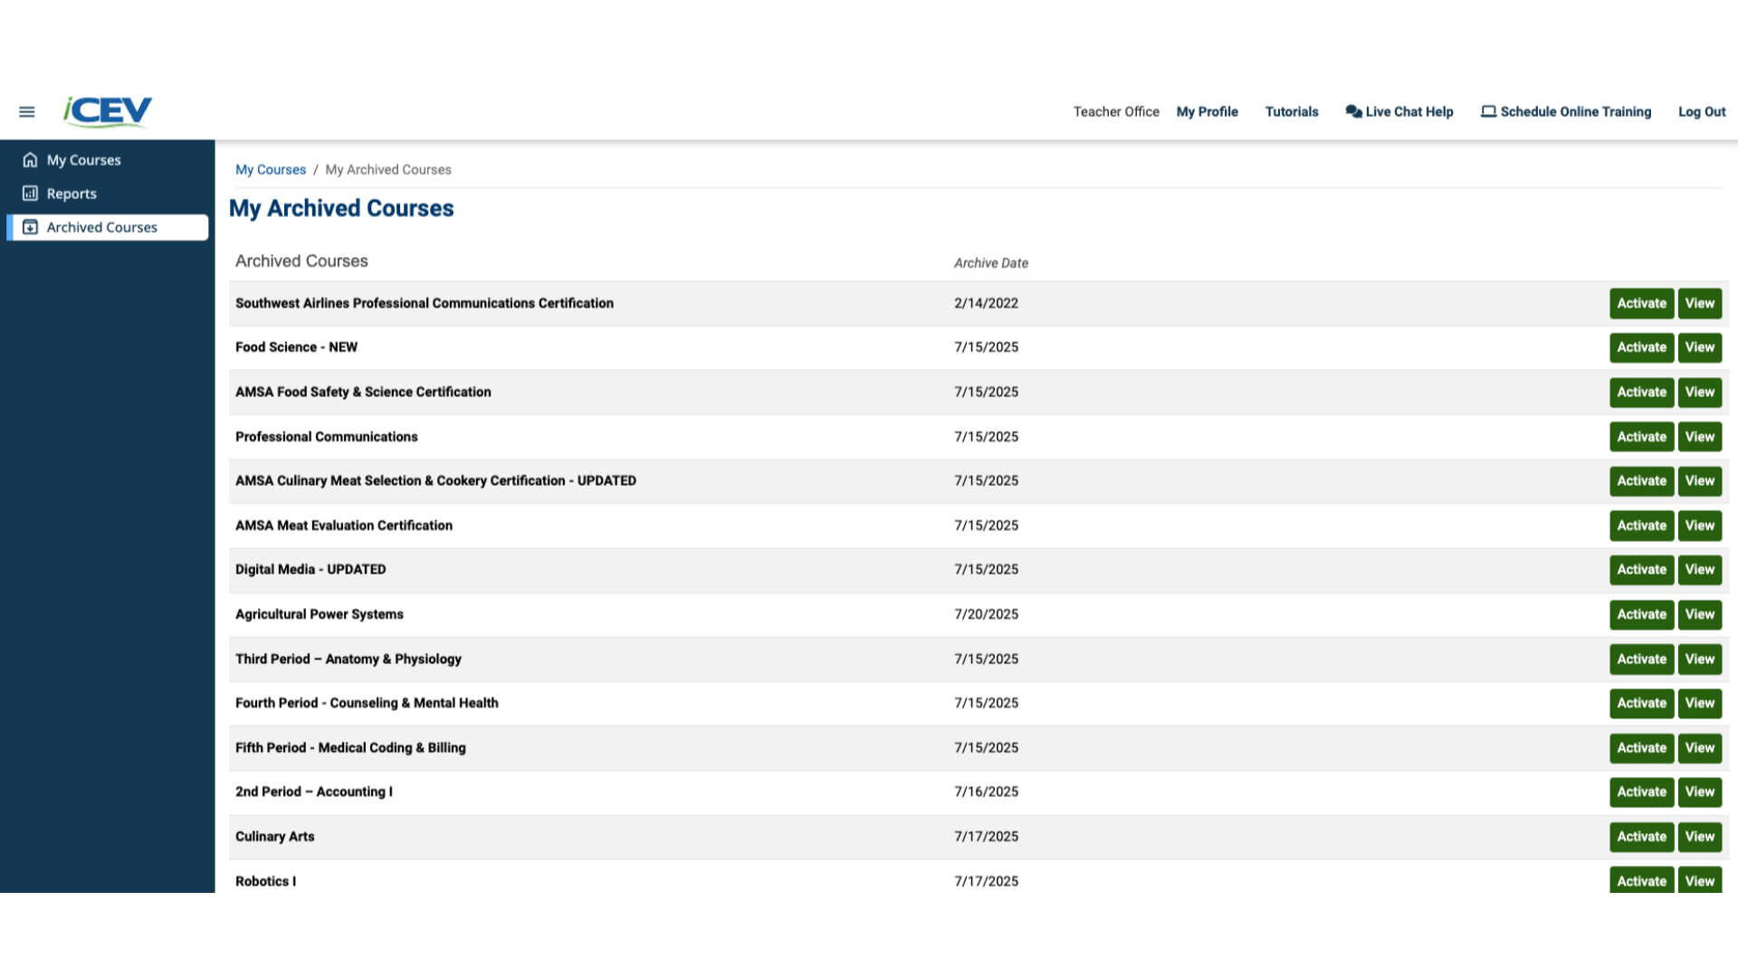View Fifth Period Medical Coding & Billing
The image size is (1738, 977).
[1699, 748]
